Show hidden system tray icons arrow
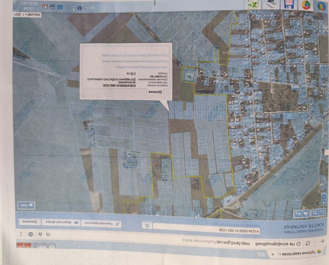Viewport: 329px width, 265px height. coord(68,7)
